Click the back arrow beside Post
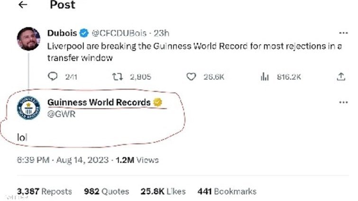Viewport: 358px width, 201px height. pos(22,5)
